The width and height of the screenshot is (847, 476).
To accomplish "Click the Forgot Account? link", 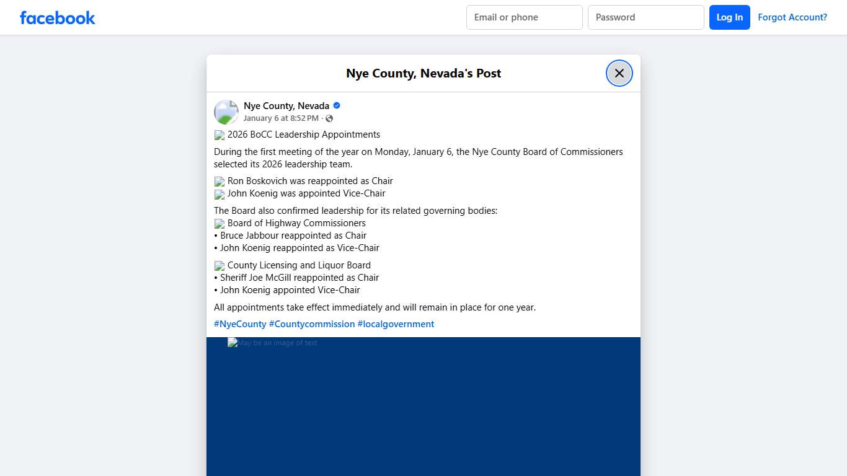I will [792, 17].
